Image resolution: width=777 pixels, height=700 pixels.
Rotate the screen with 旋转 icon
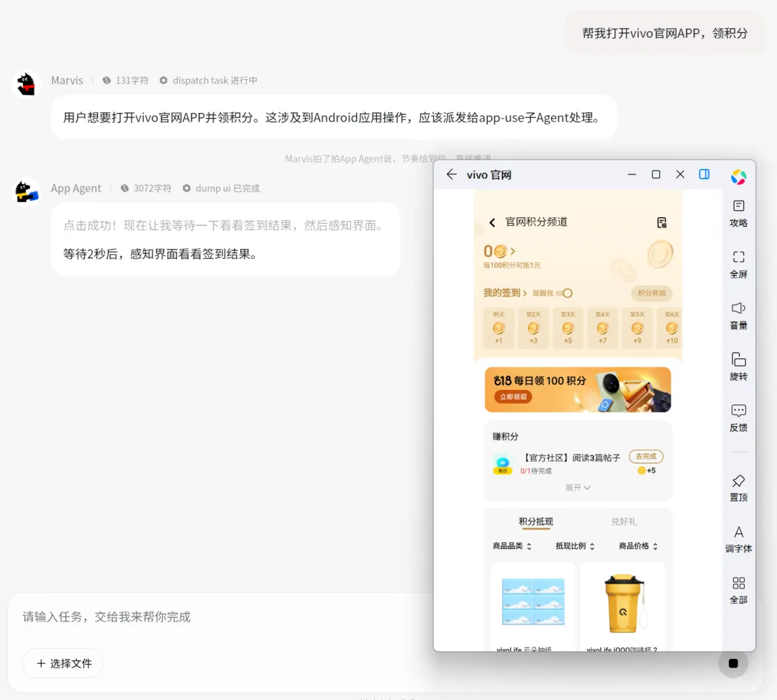738,367
